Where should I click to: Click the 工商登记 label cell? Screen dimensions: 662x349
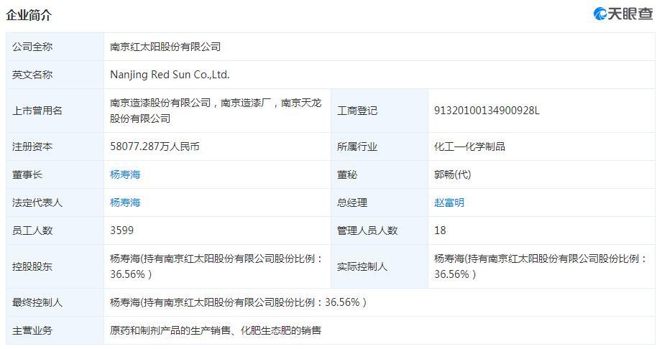point(380,111)
